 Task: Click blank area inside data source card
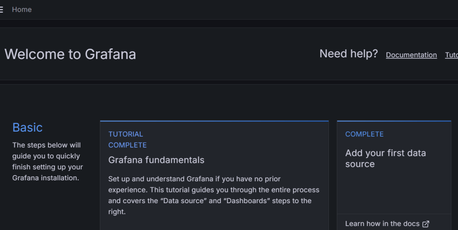click(394, 192)
